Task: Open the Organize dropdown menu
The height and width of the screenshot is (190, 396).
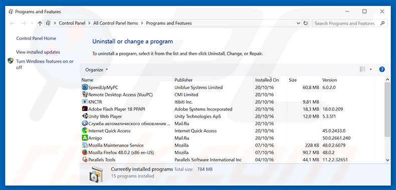Action: (x=96, y=70)
